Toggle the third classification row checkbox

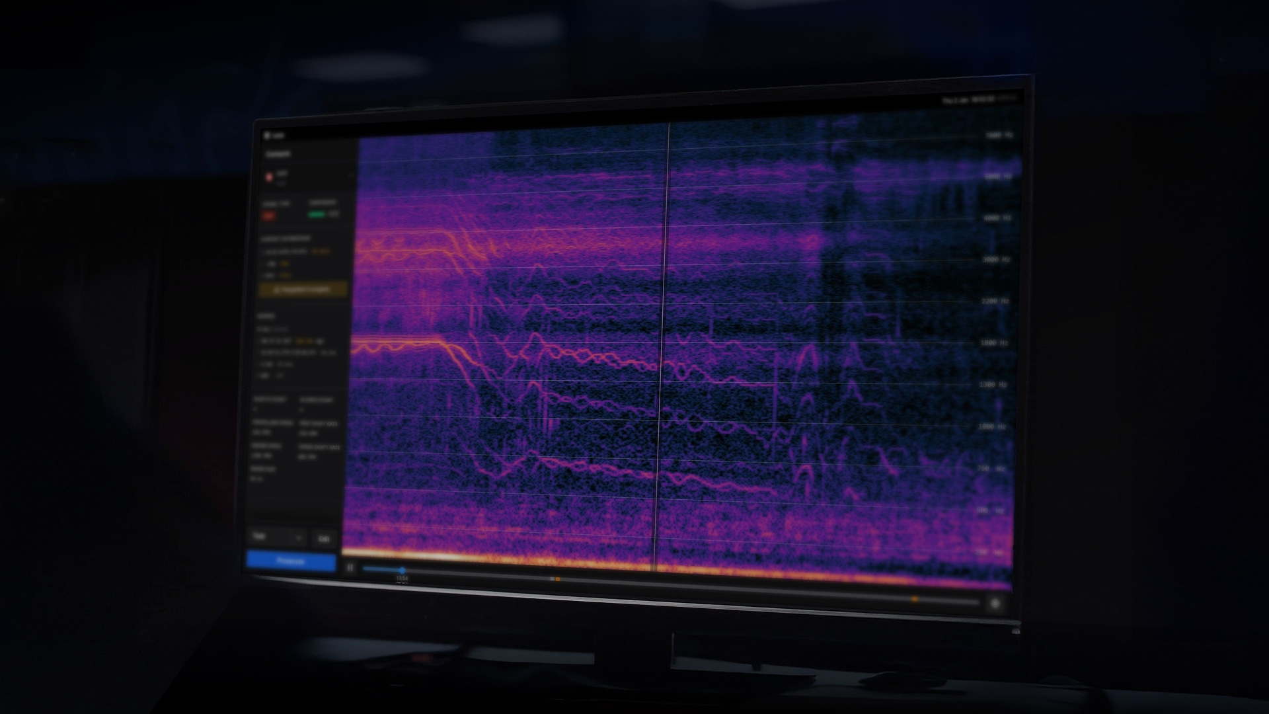coord(263,275)
